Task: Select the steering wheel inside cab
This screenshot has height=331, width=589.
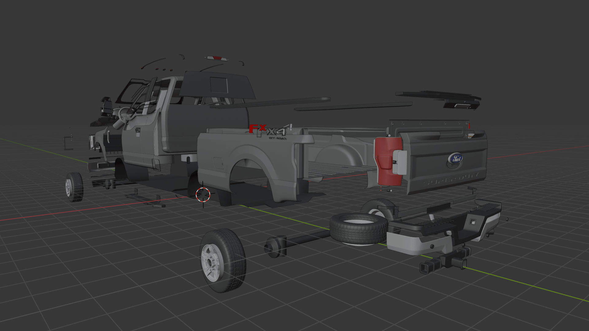Action: click(x=124, y=114)
